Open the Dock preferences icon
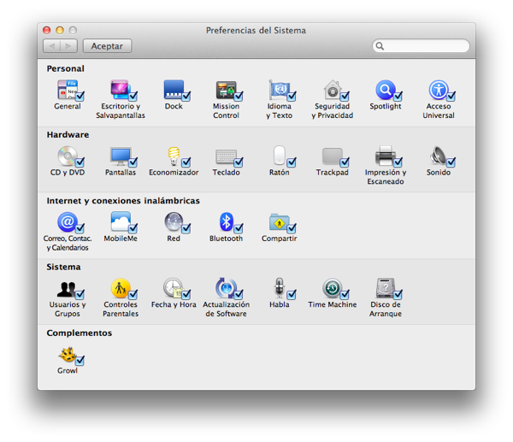513x442 pixels. click(174, 89)
